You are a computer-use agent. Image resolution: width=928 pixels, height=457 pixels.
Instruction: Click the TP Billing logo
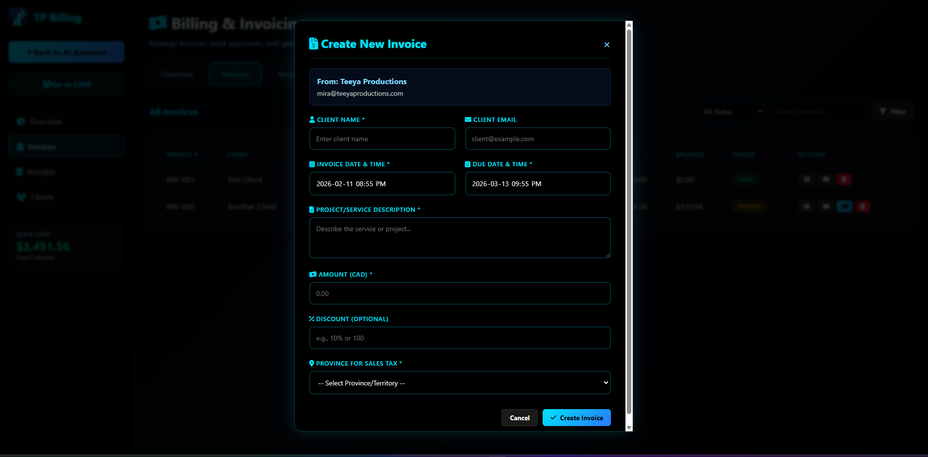(45, 16)
